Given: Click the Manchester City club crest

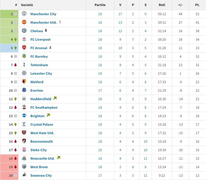Looking at the screenshot, I should tap(24, 13).
